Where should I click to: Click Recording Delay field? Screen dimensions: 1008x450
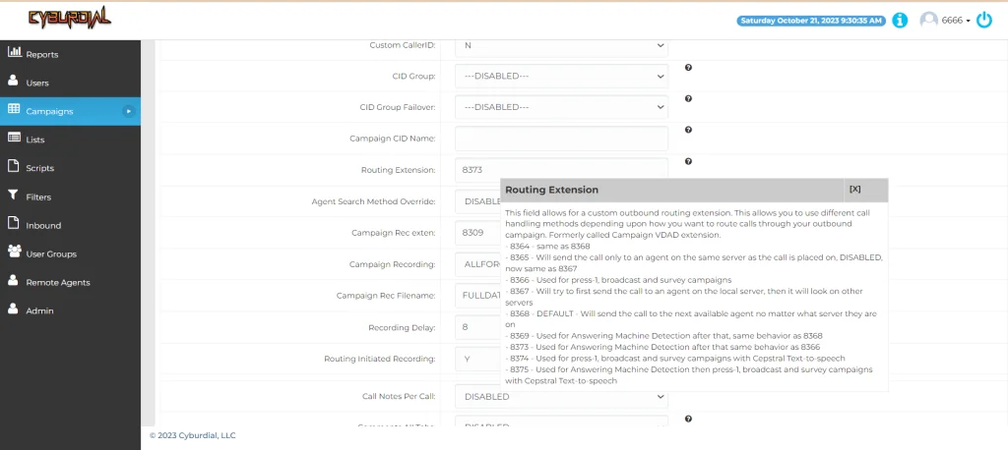pos(477,327)
